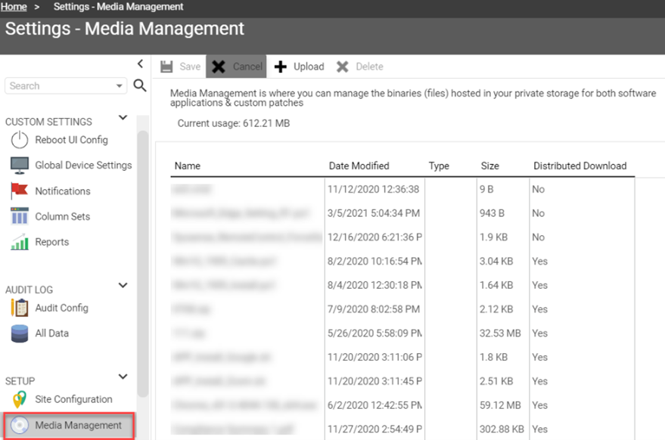The width and height of the screenshot is (665, 440).
Task: Click the Media Management disc icon
Action: point(20,425)
